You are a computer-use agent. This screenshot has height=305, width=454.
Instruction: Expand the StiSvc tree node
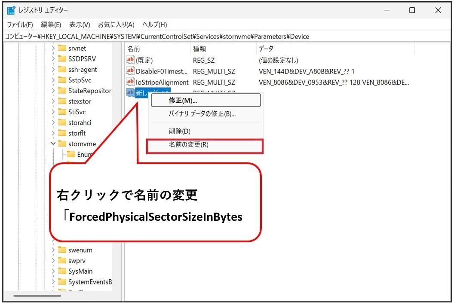click(53, 112)
